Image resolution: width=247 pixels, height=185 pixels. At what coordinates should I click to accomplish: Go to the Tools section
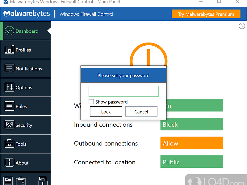(x=25, y=144)
